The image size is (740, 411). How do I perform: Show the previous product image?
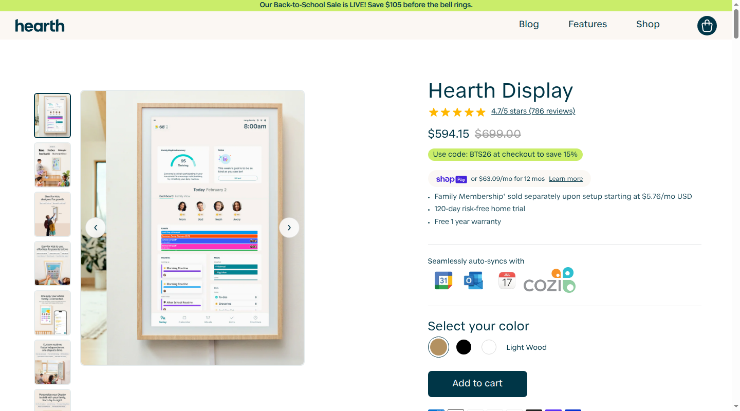click(x=96, y=228)
